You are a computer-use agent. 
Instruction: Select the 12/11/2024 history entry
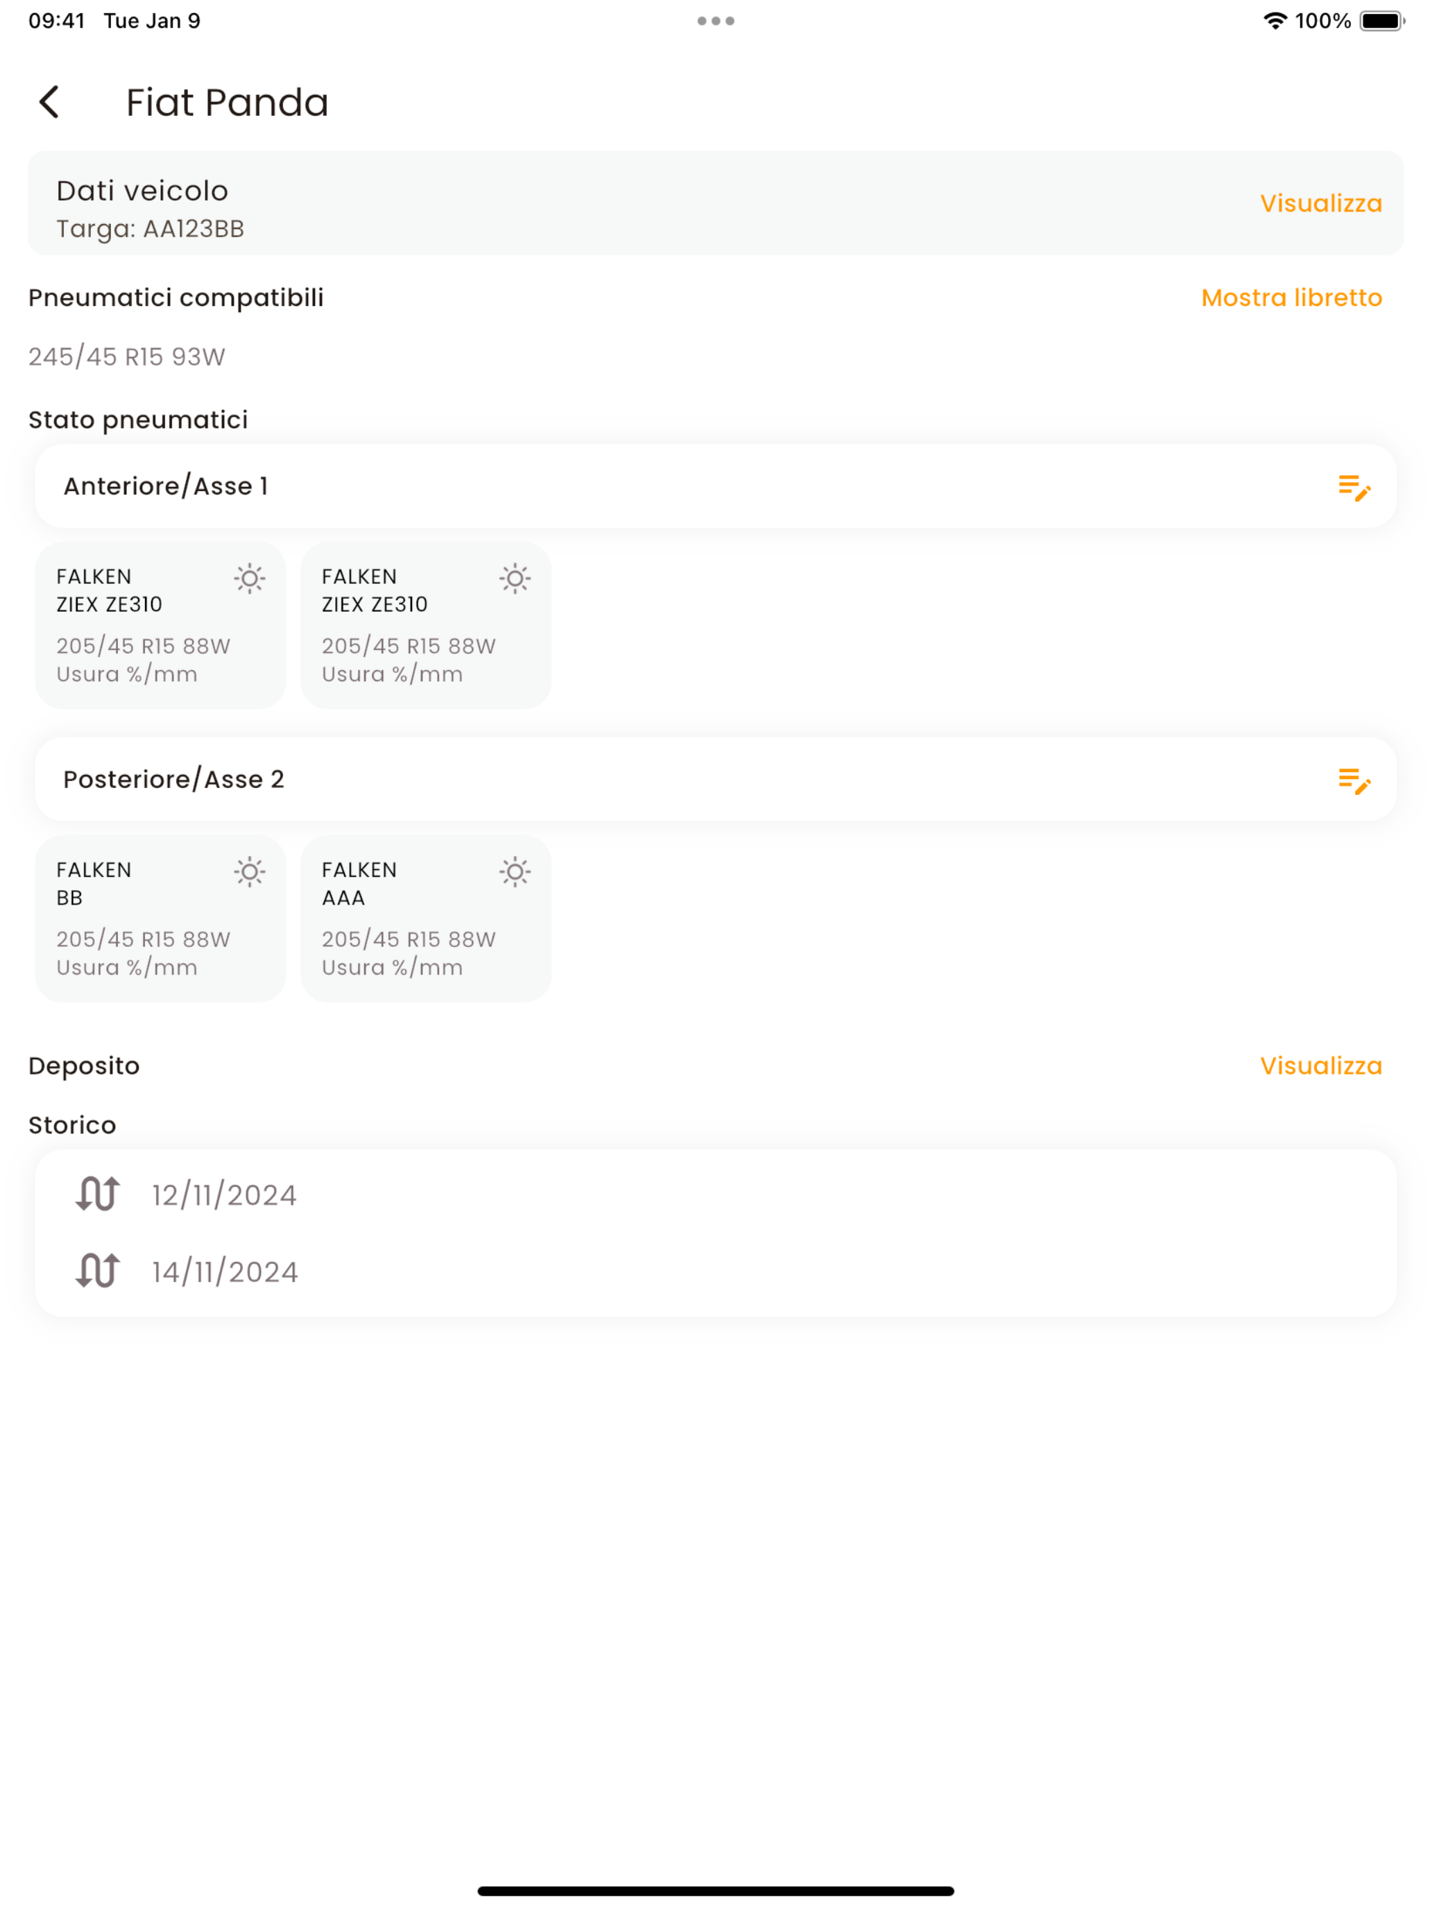[x=715, y=1195]
